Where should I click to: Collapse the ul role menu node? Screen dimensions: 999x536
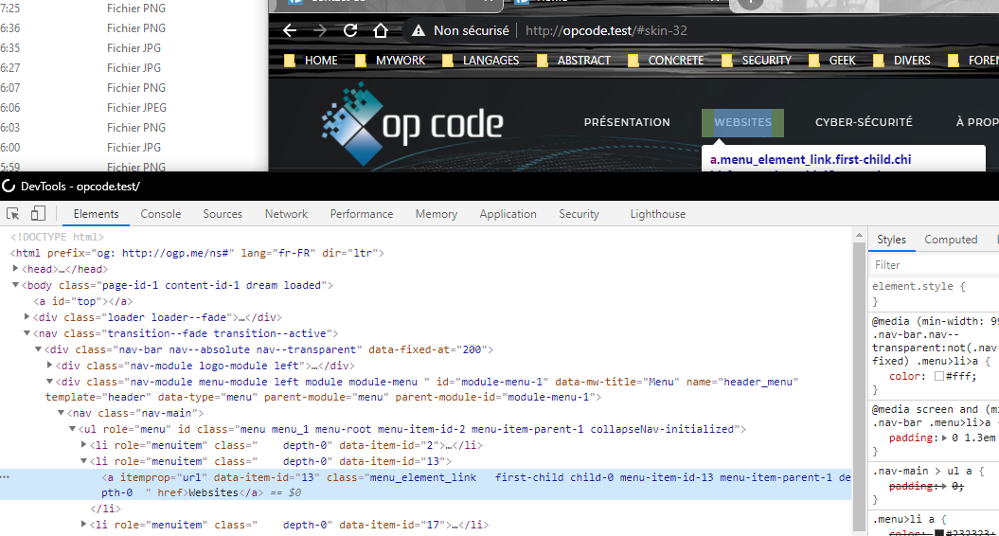72,428
